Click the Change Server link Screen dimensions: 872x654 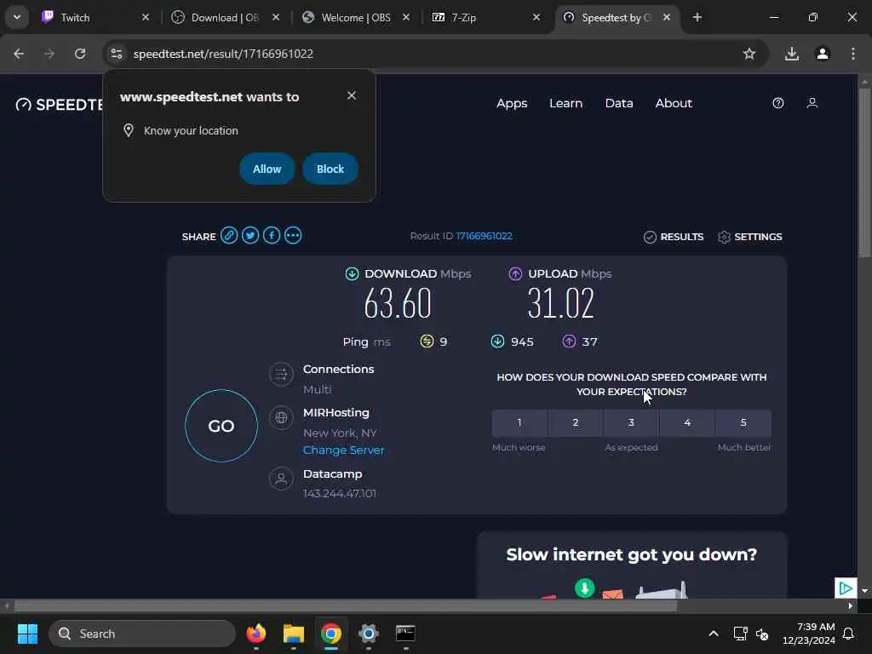pyautogui.click(x=344, y=450)
